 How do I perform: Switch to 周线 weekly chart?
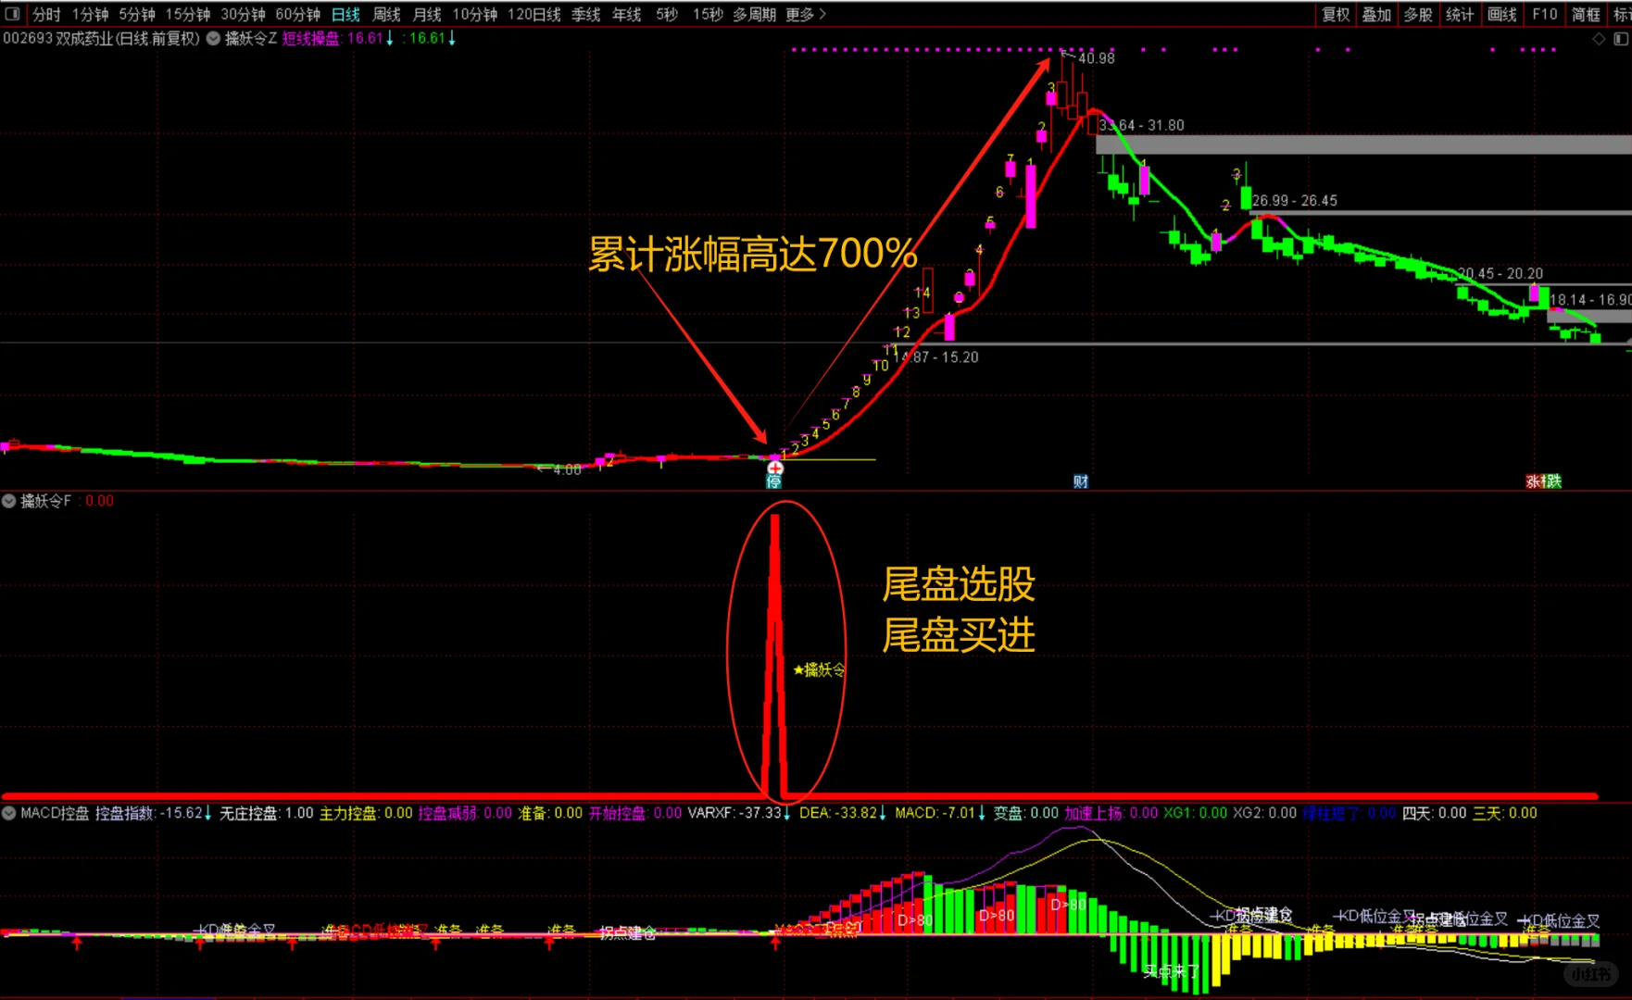tap(386, 14)
